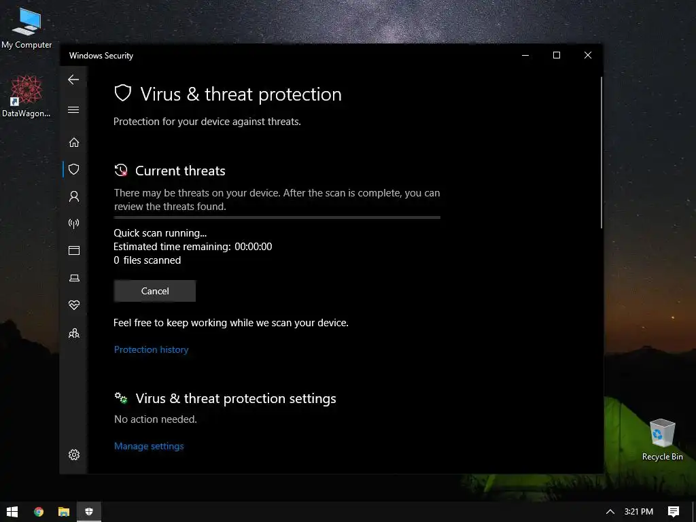Maximize the Windows Security window
The width and height of the screenshot is (696, 522).
(x=557, y=55)
